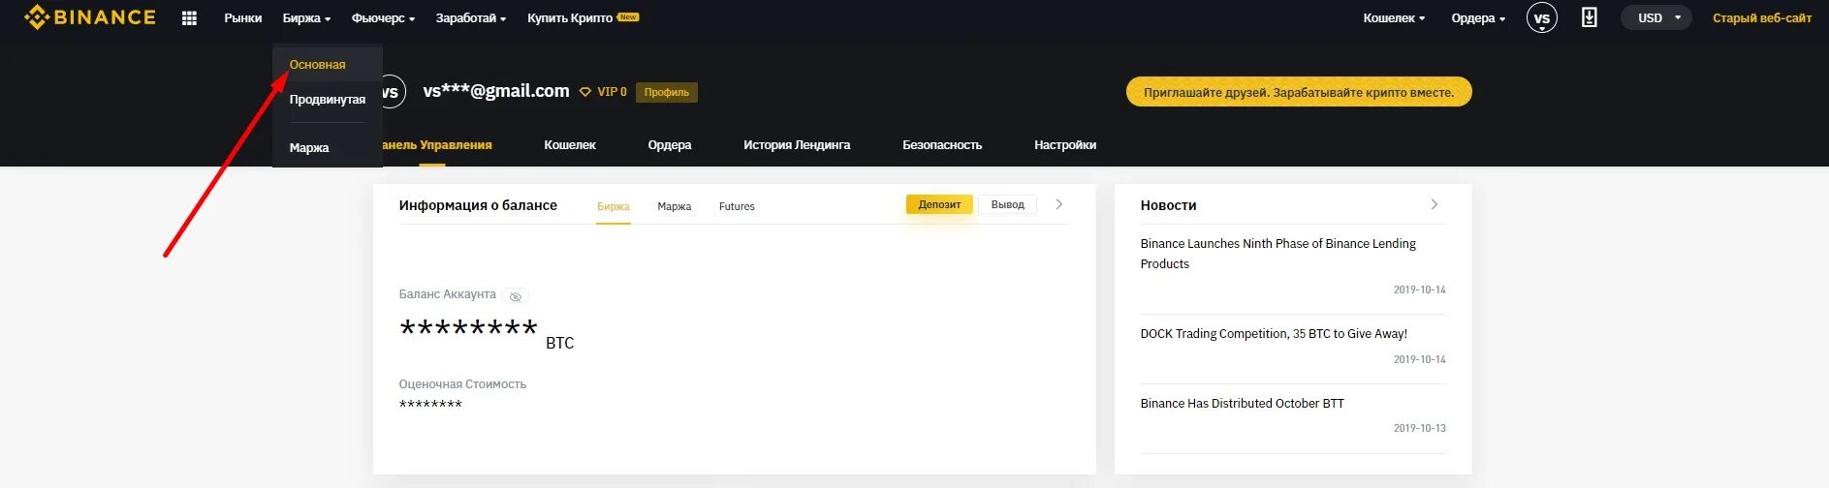
Task: Open Рынки in the top navigation
Action: (242, 17)
